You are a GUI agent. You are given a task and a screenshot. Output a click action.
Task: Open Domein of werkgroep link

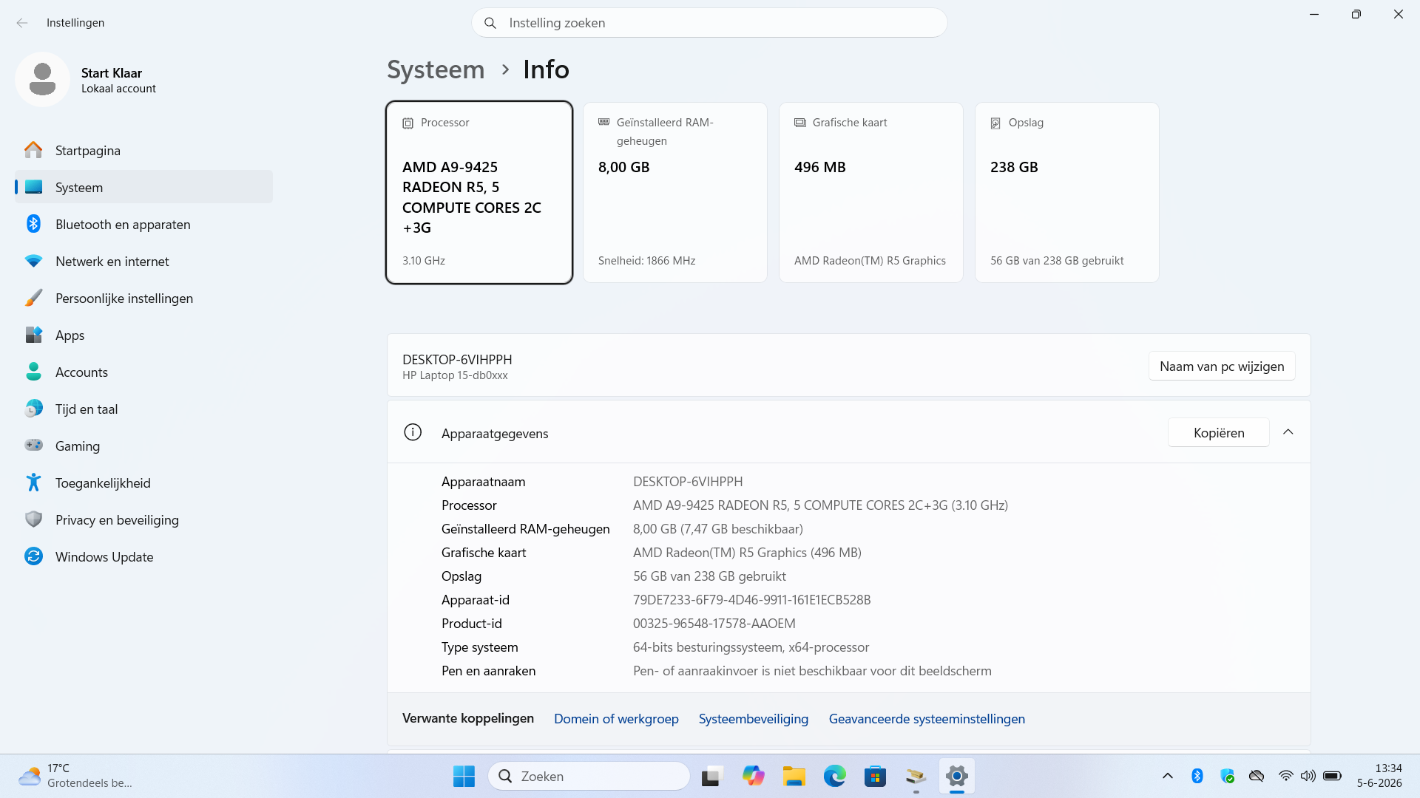(616, 719)
